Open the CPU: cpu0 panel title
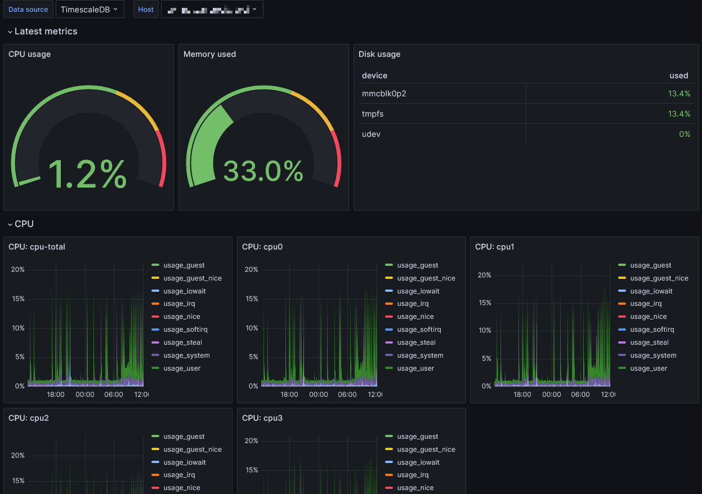Image resolution: width=702 pixels, height=494 pixels. point(262,247)
